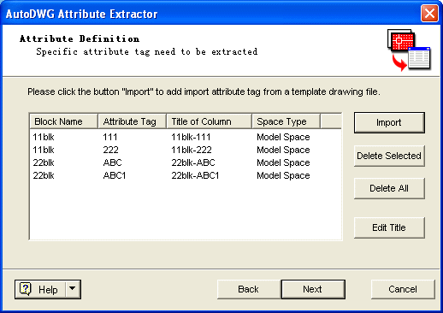This screenshot has height=313, width=443.
Task: Select the 22blk row with tag ABC1
Action: tap(186, 175)
